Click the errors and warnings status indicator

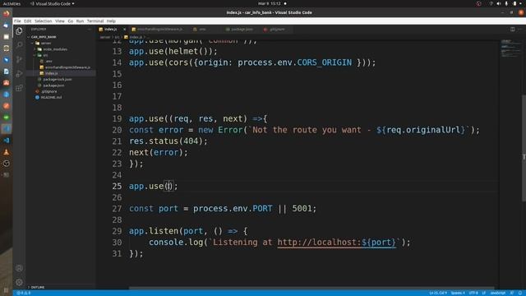click(24, 293)
